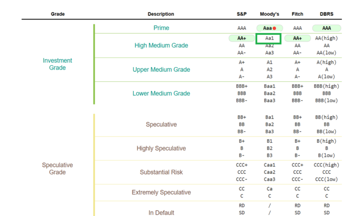Select the DBRS CCC(high) rating
The height and width of the screenshot is (216, 359).
pos(326,165)
